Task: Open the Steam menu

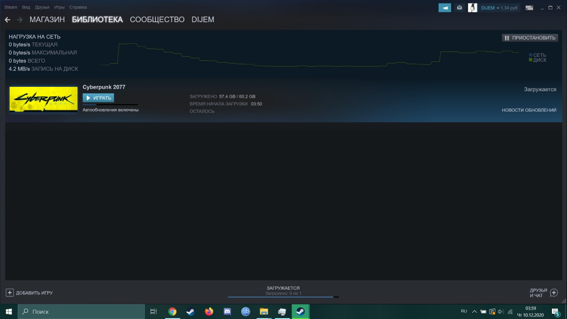Action: [x=11, y=7]
